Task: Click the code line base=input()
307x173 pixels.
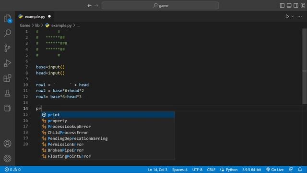Action: click(50, 67)
